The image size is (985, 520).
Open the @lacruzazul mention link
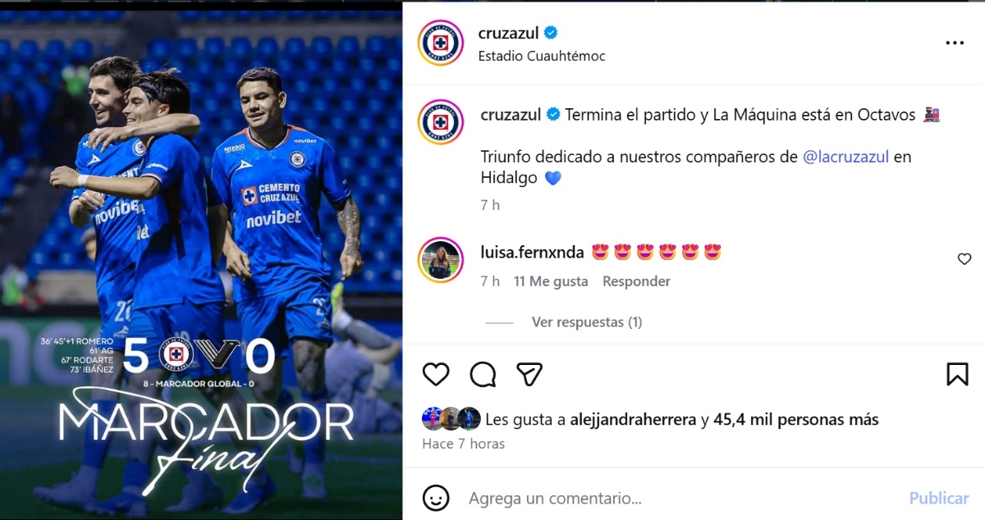coord(845,156)
